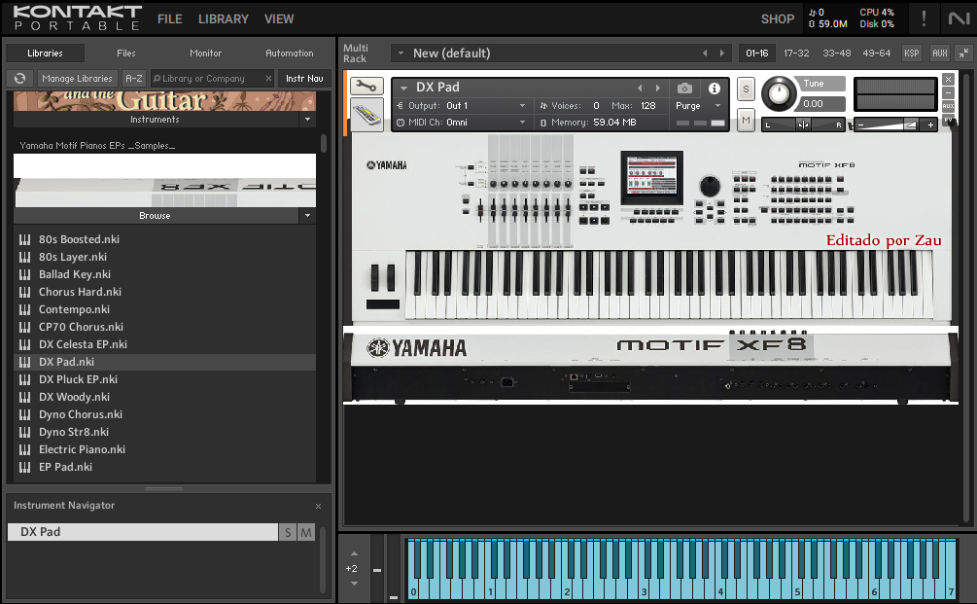Toggle instrument AUX sliders button
This screenshot has width=977, height=604.
[x=948, y=107]
